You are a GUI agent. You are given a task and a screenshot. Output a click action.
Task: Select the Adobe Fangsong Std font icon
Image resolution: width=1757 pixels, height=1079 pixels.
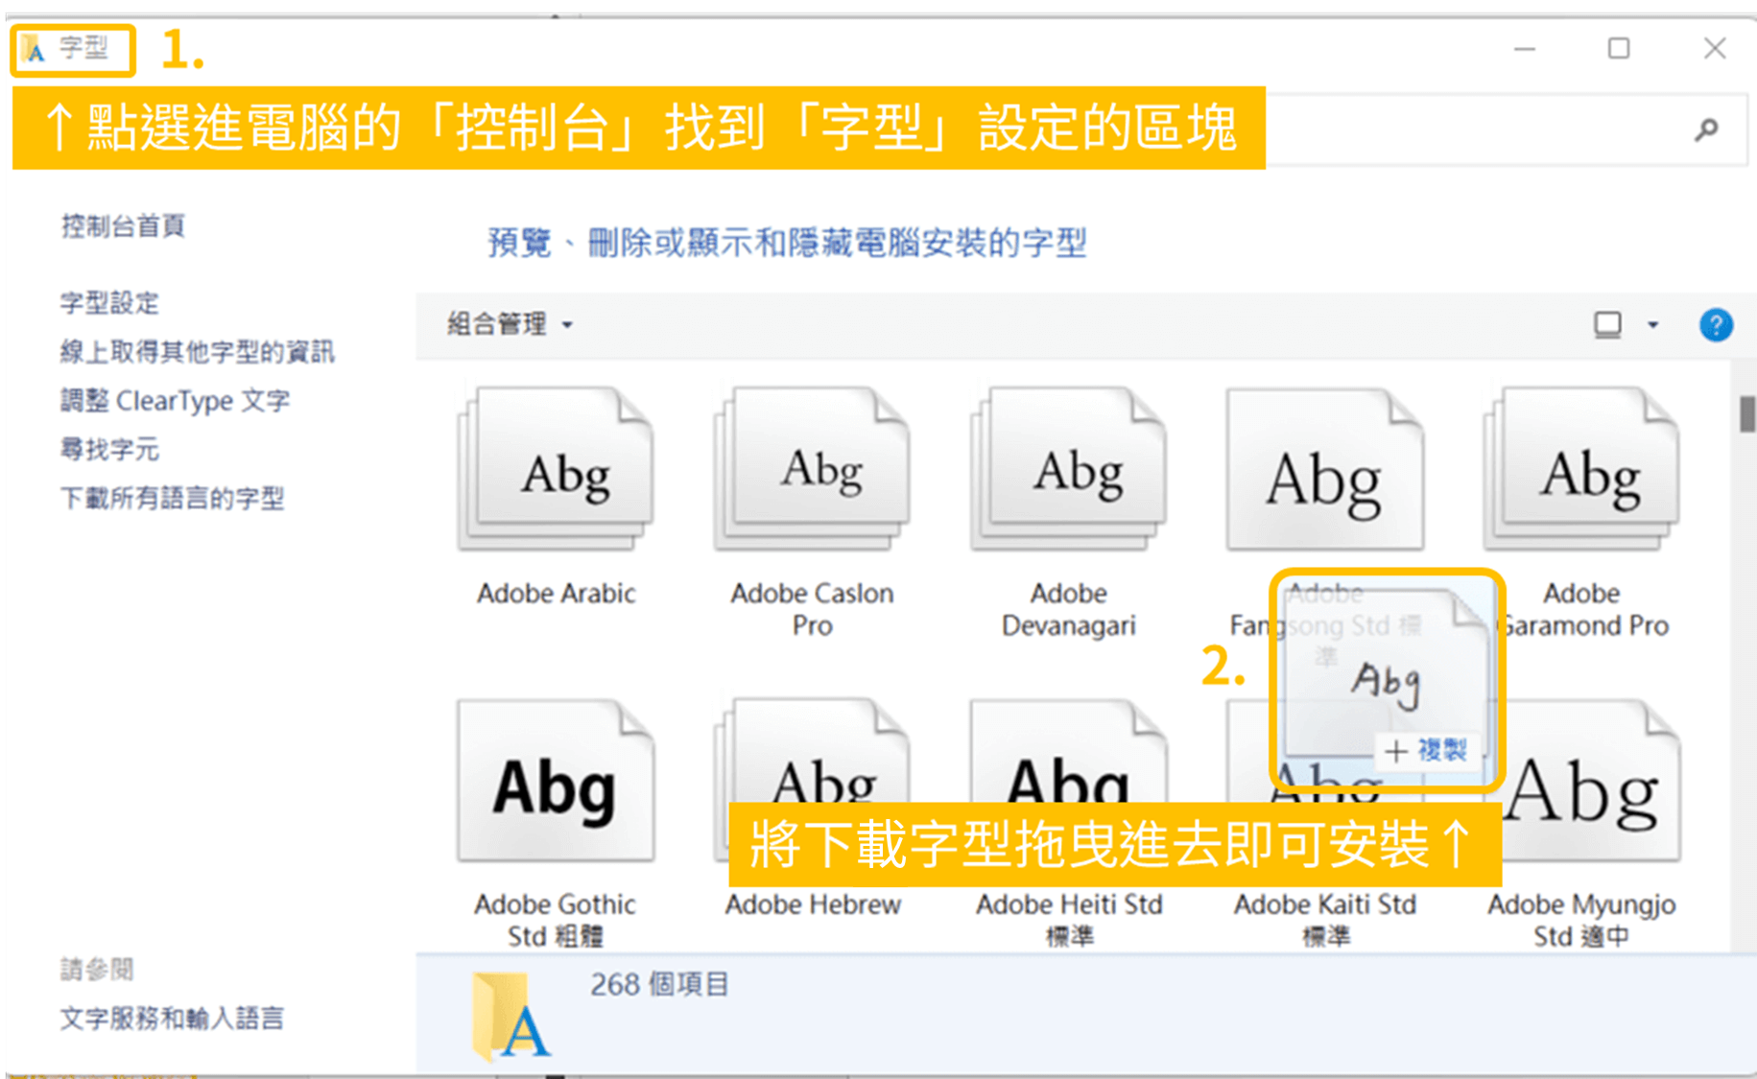point(1325,469)
